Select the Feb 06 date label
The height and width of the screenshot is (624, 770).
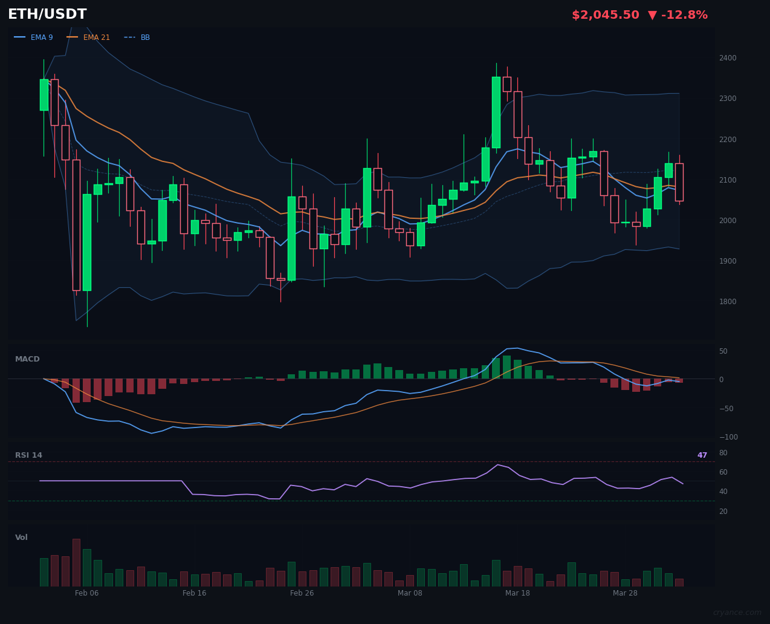click(87, 593)
